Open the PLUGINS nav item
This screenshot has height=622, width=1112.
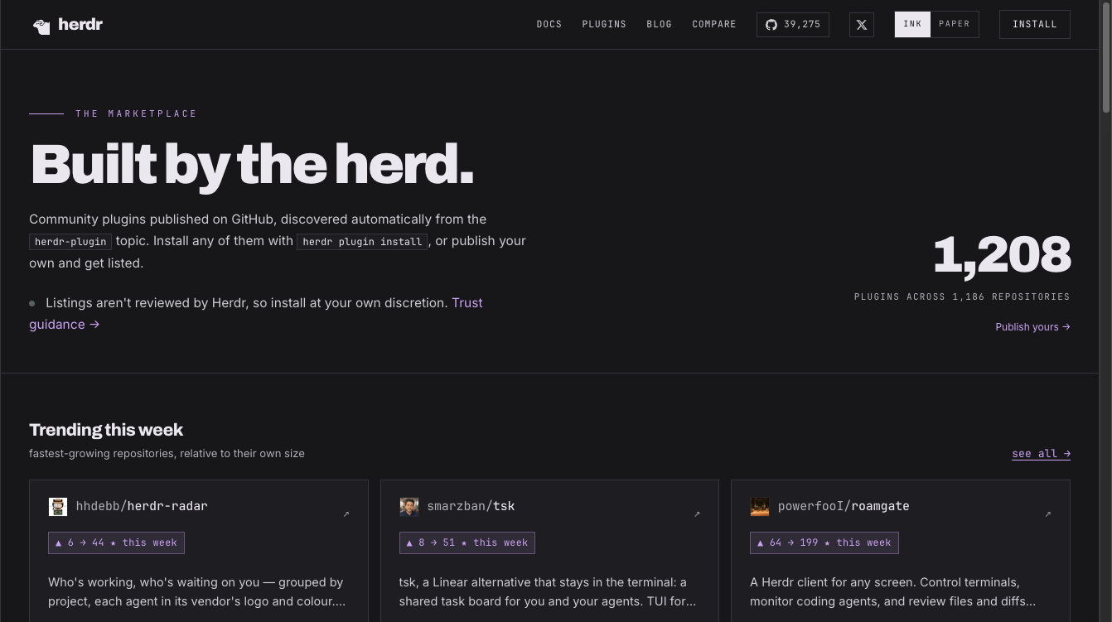click(604, 24)
